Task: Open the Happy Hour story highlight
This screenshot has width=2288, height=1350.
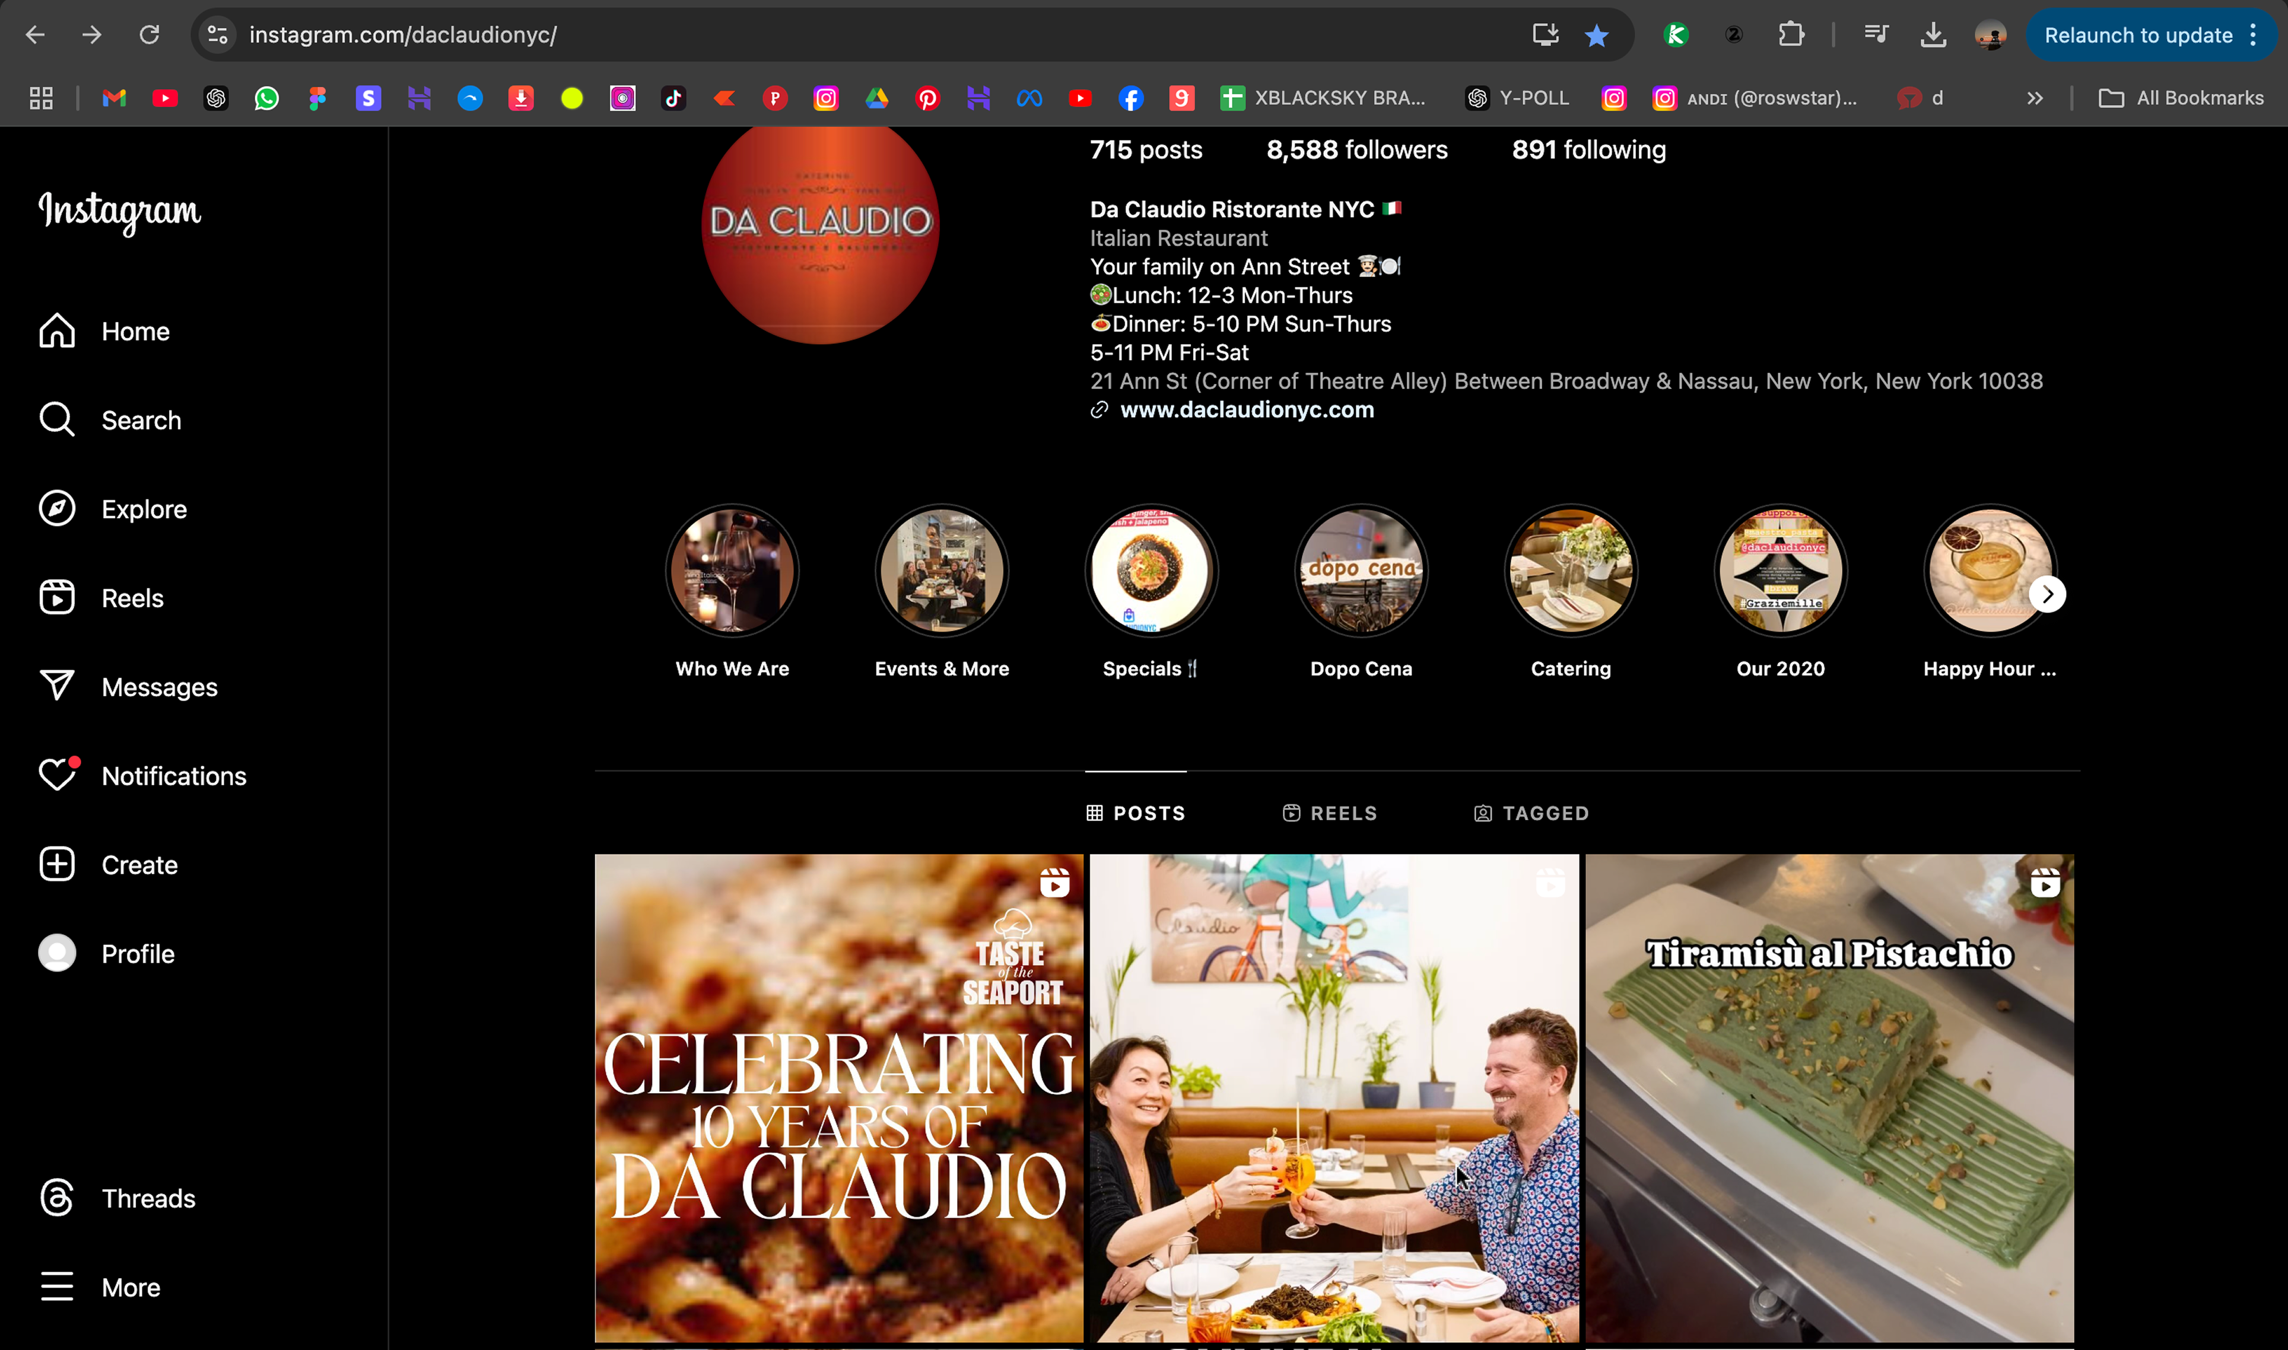Action: coord(1990,592)
